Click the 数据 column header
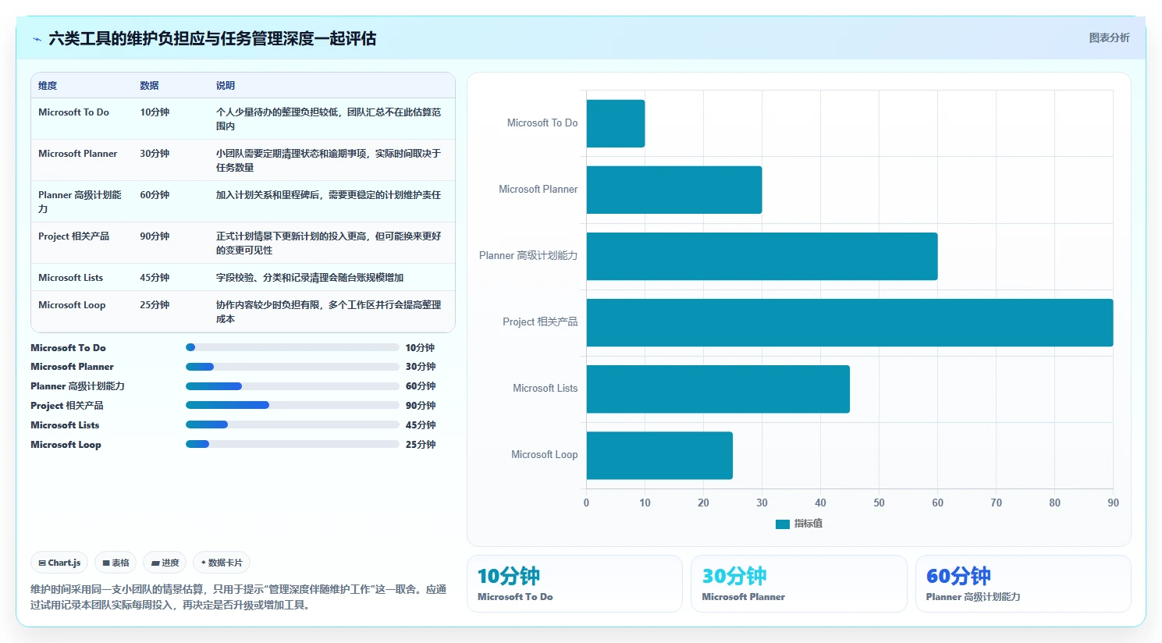The image size is (1162, 643). click(149, 86)
